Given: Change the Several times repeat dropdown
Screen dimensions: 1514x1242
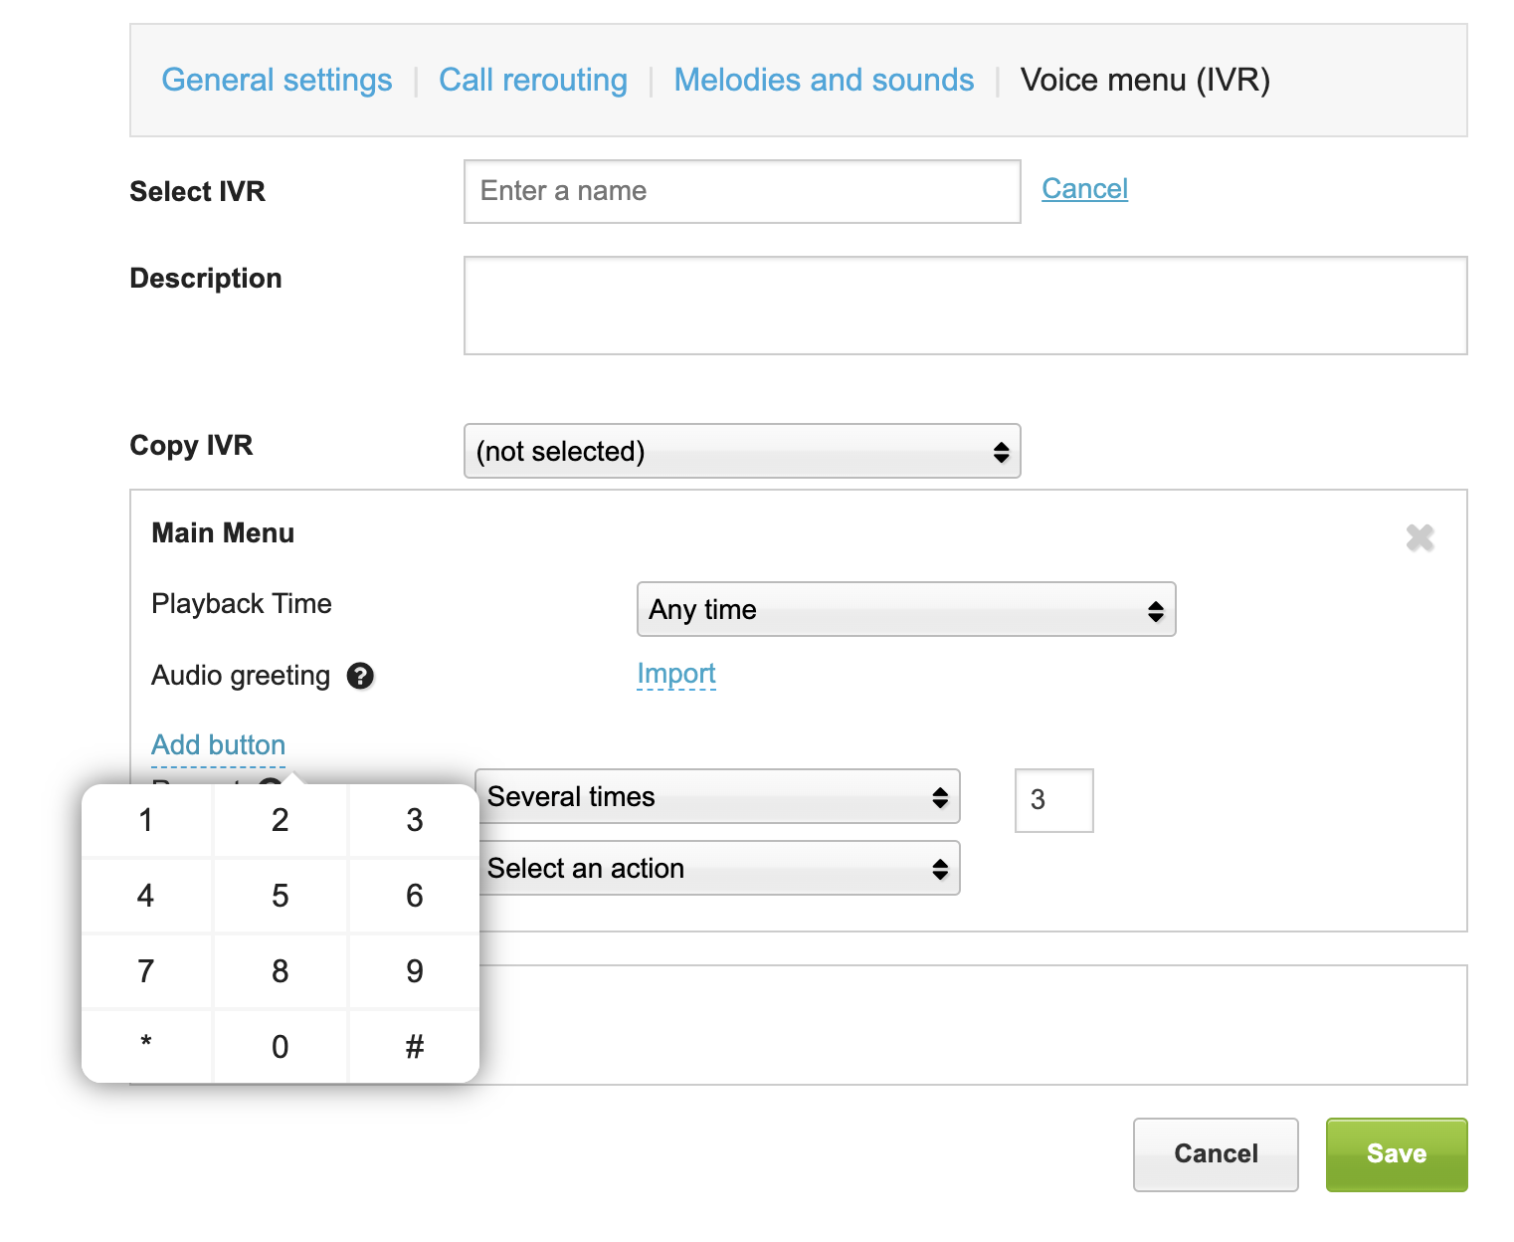Looking at the screenshot, I should click(x=718, y=796).
